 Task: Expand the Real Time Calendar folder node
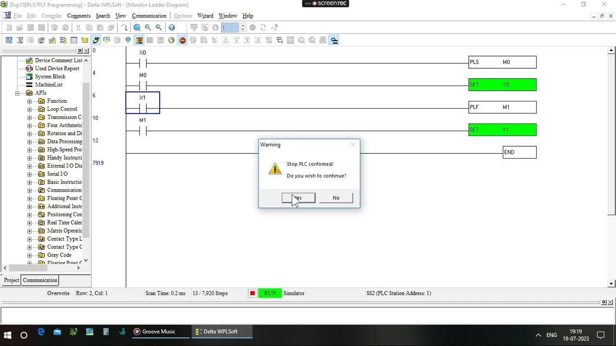point(29,222)
